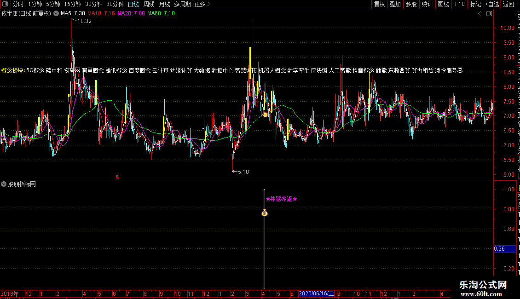520x299 pixels.
Task: Open the 统计 statistics tool
Action: [427, 4]
